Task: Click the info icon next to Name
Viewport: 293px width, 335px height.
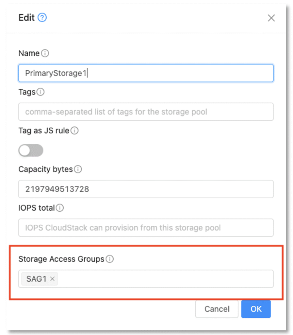Action: point(45,53)
